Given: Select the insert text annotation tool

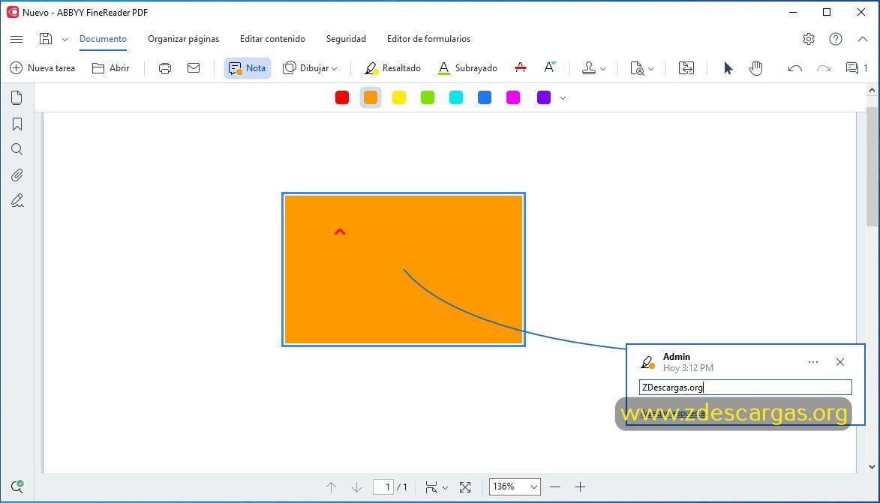Looking at the screenshot, I should tap(550, 67).
